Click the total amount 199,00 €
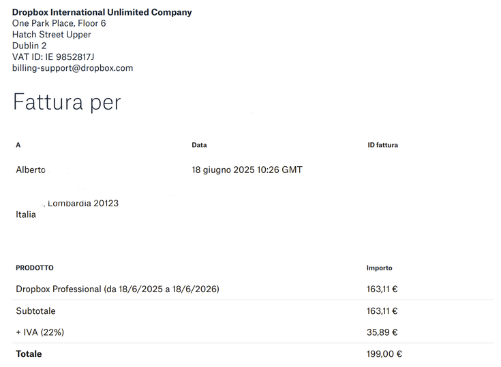 pos(384,354)
